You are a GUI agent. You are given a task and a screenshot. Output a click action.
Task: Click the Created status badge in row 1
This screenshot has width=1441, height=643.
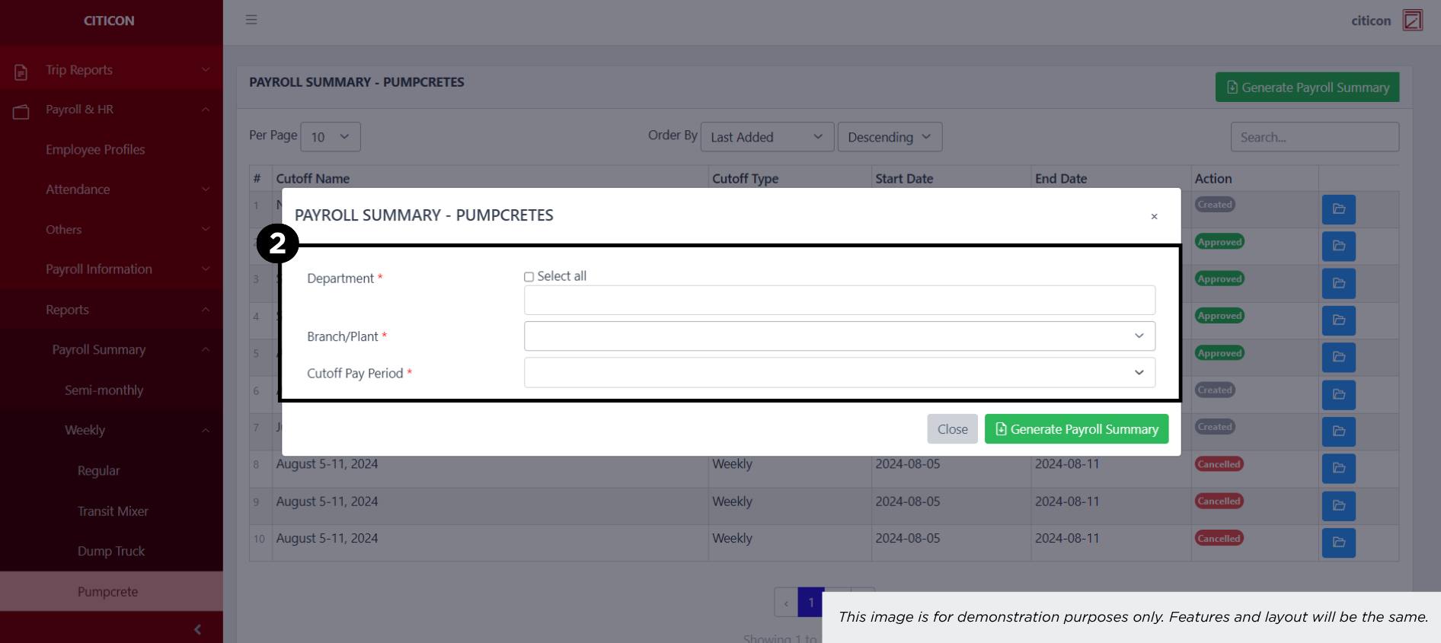click(1215, 205)
